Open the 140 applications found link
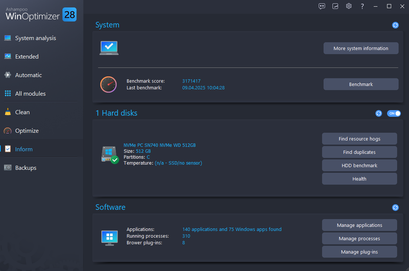 [232, 229]
